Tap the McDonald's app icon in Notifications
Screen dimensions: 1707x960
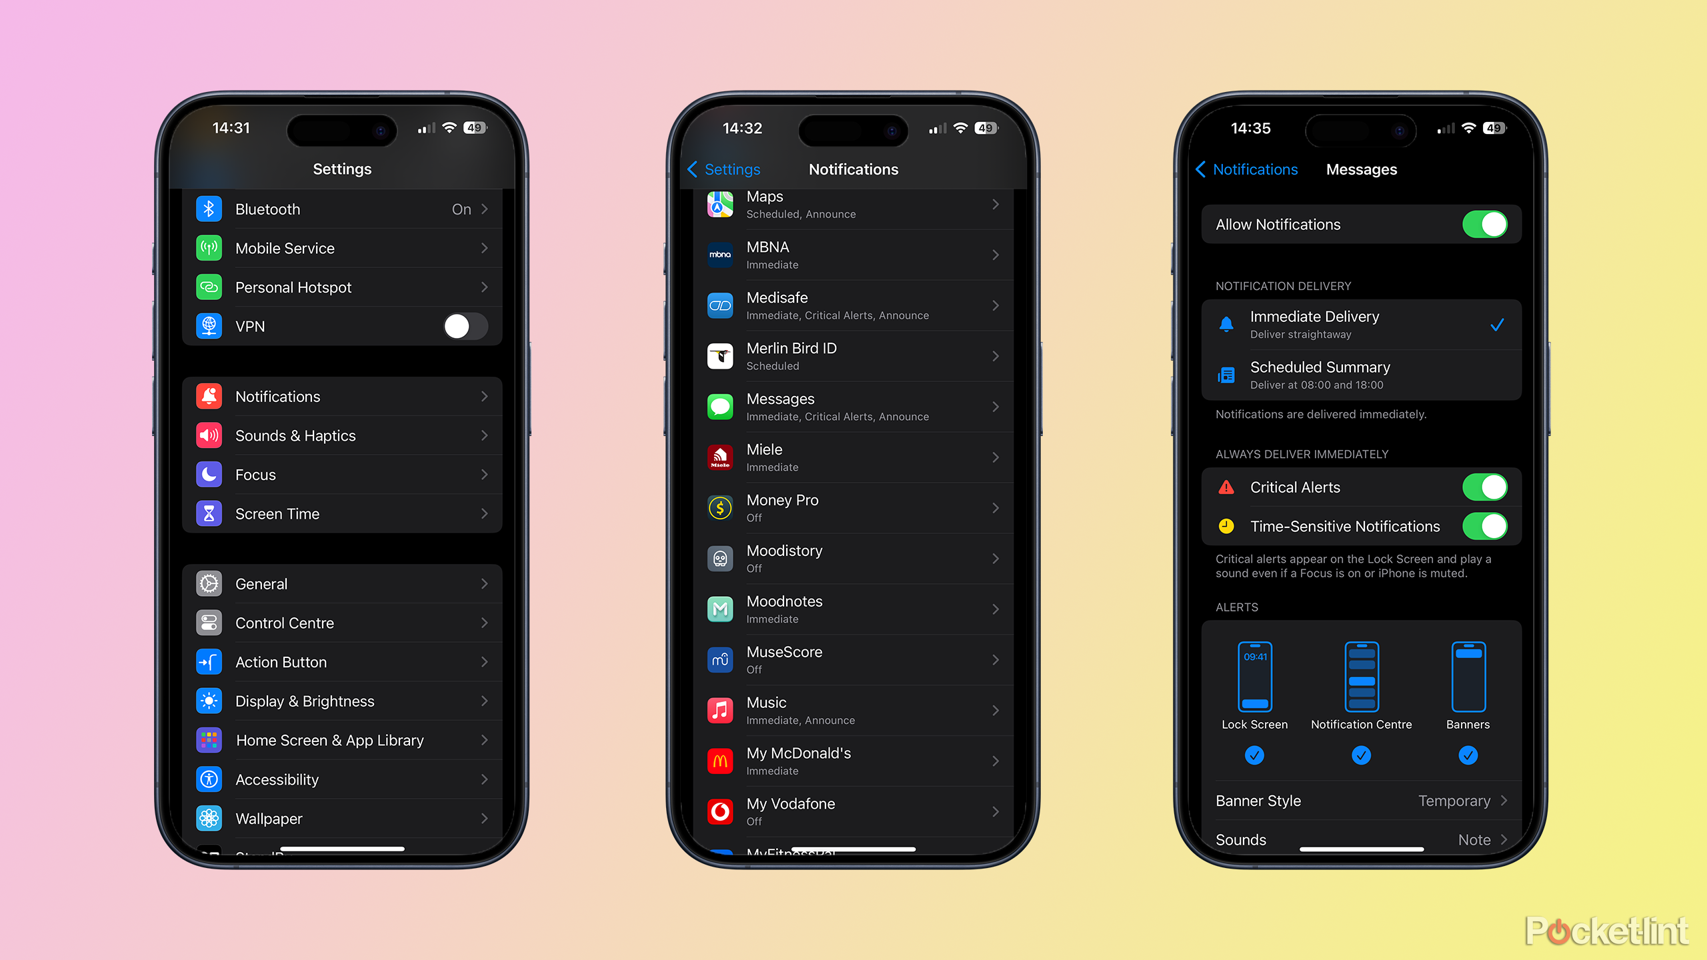720,761
